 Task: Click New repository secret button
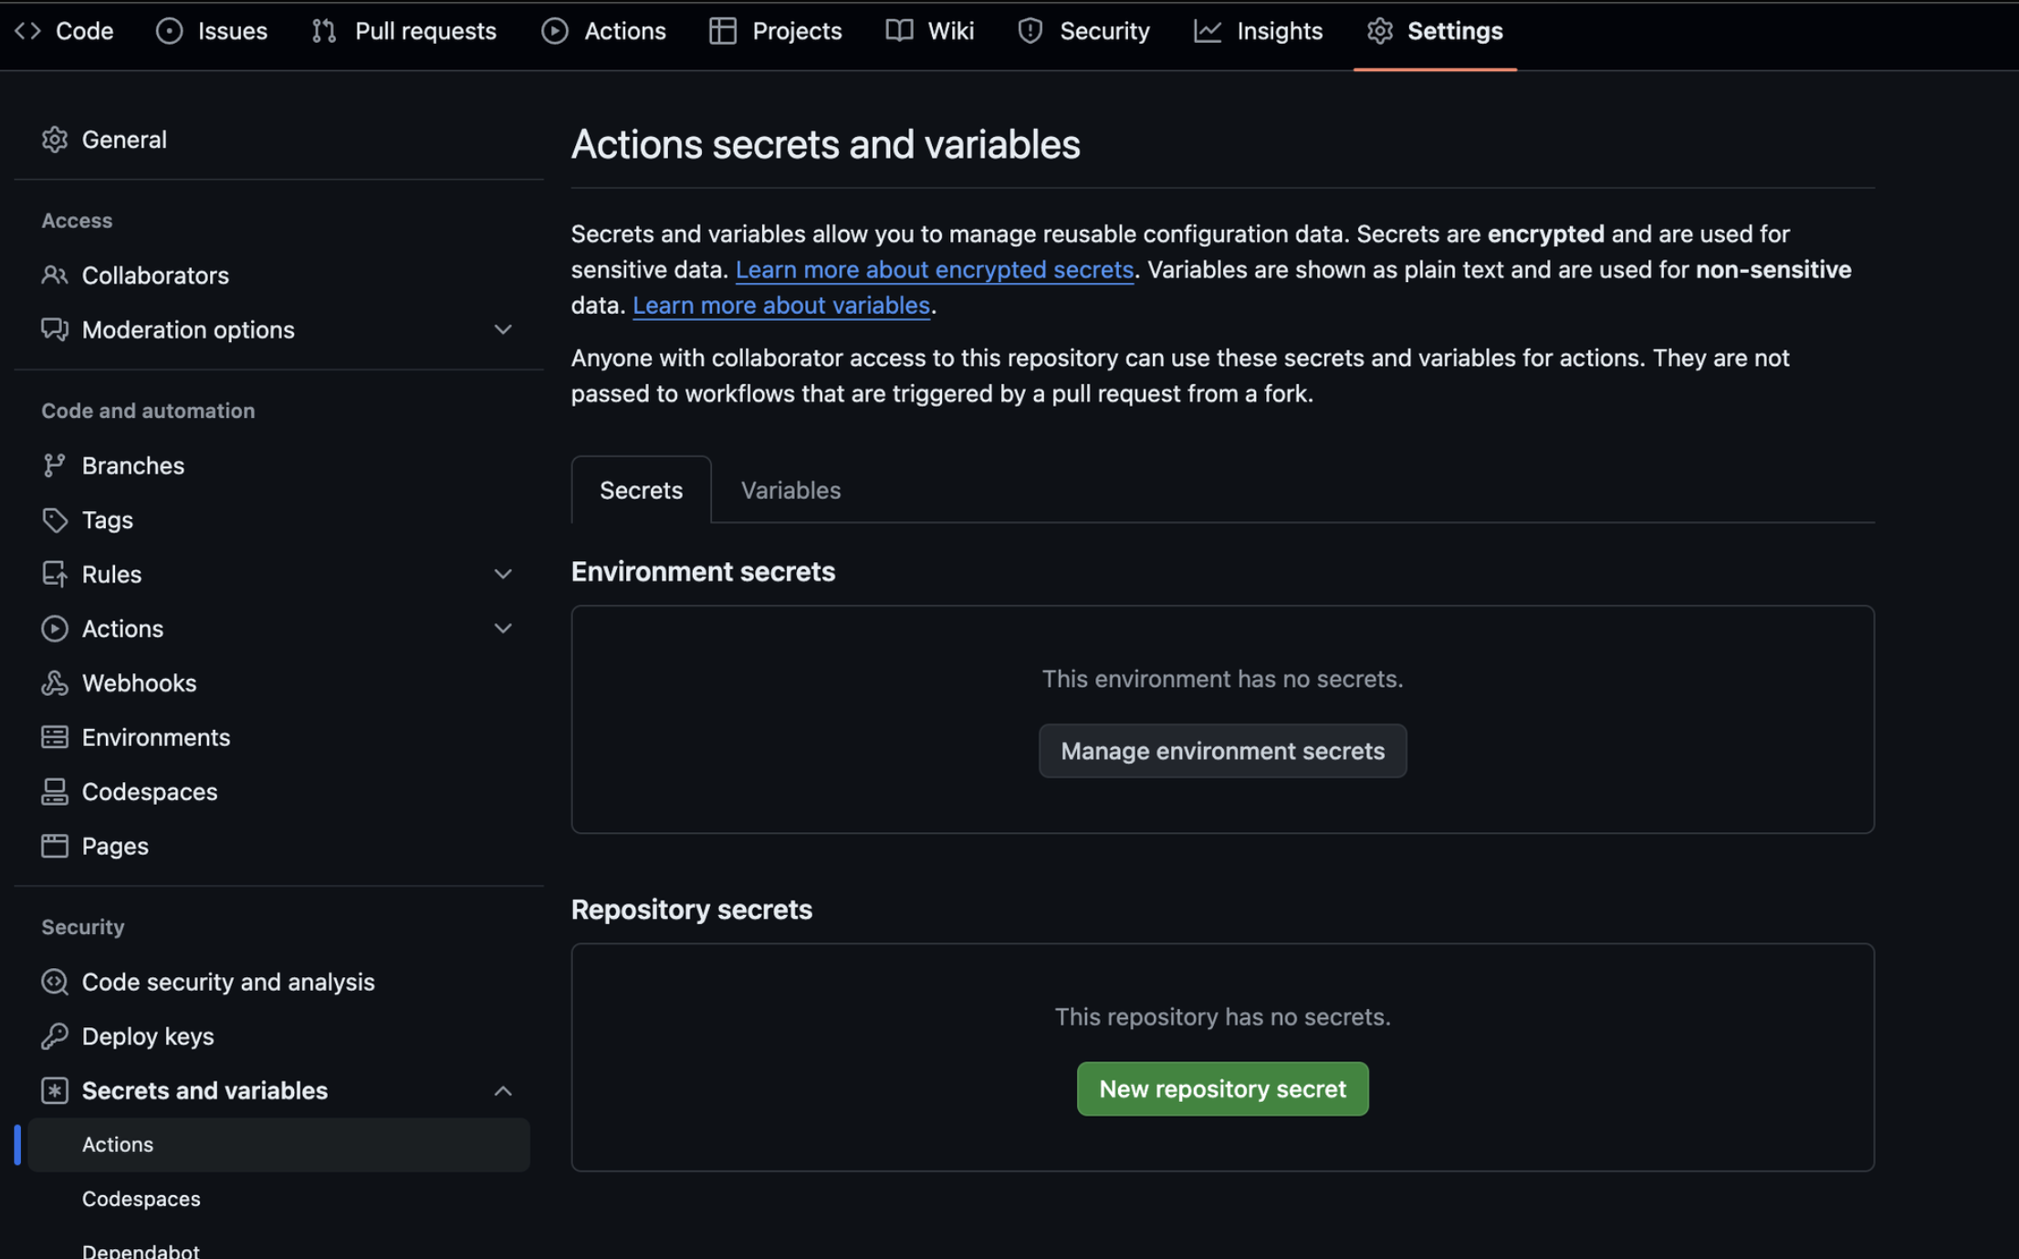[1221, 1088]
